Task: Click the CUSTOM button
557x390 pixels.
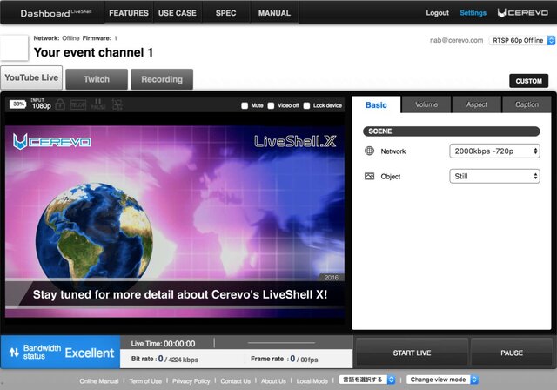Action: click(x=528, y=81)
